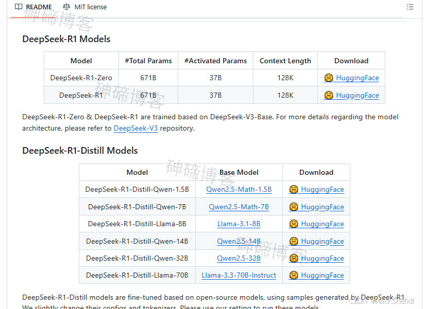
Task: Open the Qwen2.5-32B base model link
Action: pyautogui.click(x=239, y=258)
